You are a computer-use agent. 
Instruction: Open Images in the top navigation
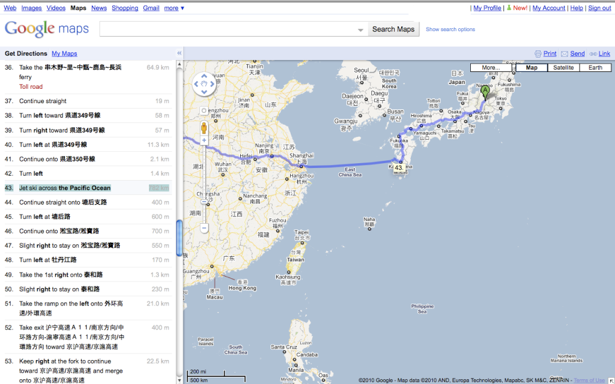[31, 8]
